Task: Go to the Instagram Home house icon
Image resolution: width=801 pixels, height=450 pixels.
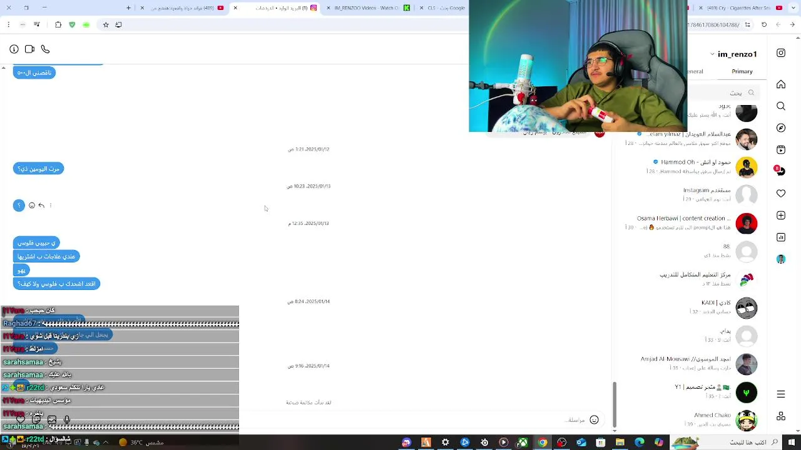Action: tap(781, 84)
